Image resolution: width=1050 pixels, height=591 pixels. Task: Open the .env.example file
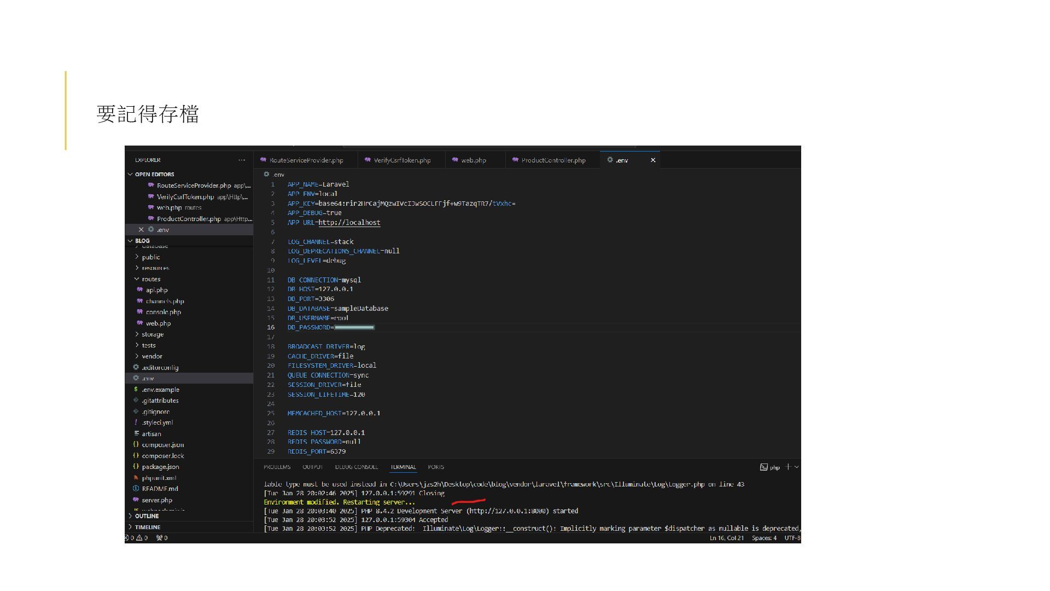pyautogui.click(x=189, y=390)
